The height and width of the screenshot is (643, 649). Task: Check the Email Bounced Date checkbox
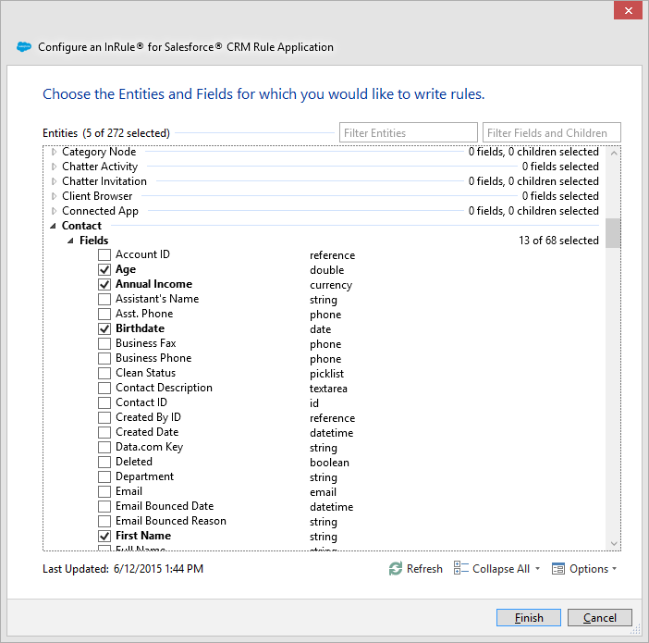pos(104,507)
